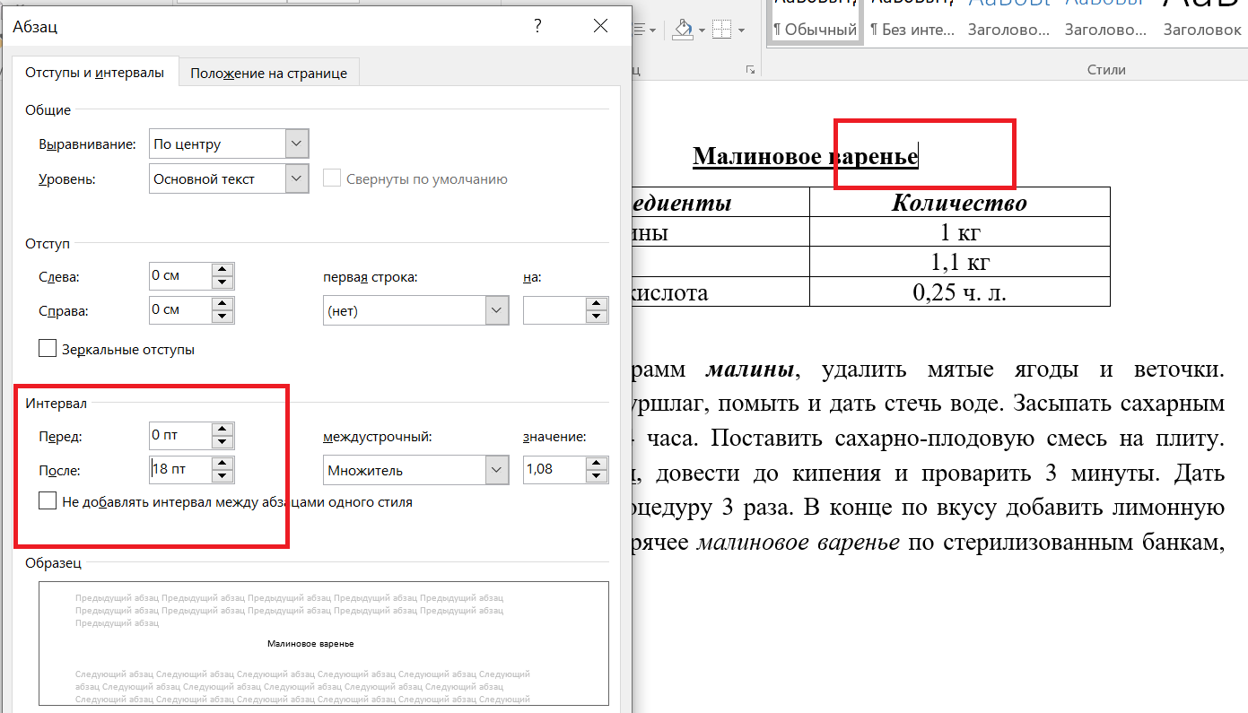Decrease the Справа indent with down arrow

223,317
